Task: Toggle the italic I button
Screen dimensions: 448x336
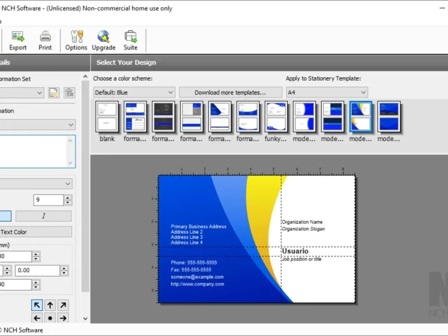Action: coord(44,216)
